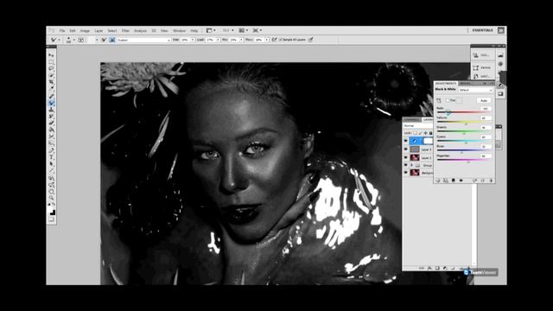Click the clean brush after each stroke icon
Image resolution: width=553 pixels, height=311 pixels.
point(112,40)
